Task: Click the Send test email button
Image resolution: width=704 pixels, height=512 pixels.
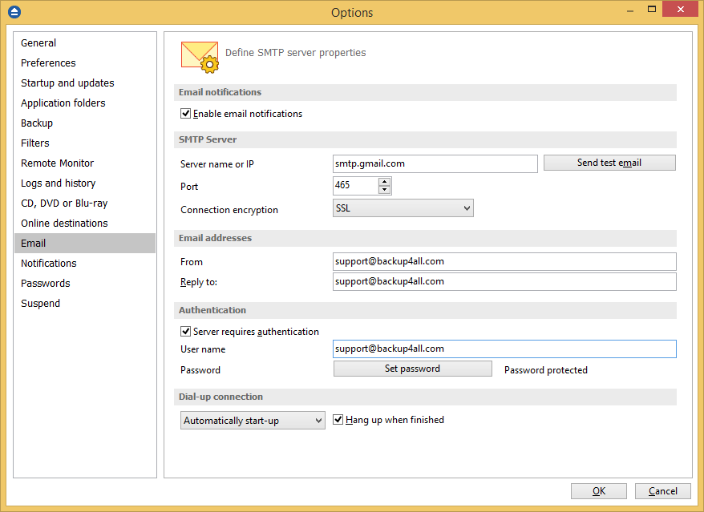Action: point(609,162)
